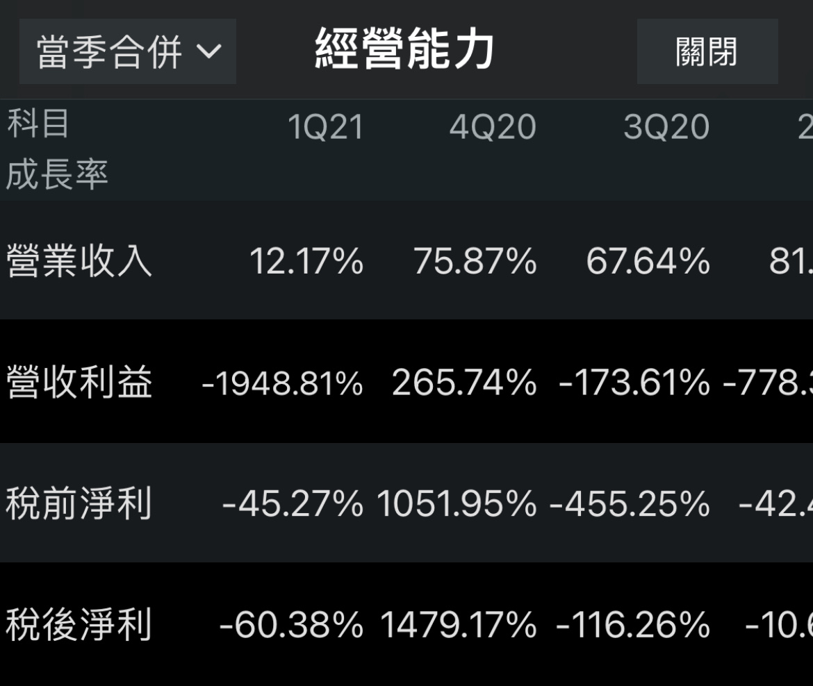Click the 75.87% revenue growth value
Screen dimensions: 813x686
[475, 262]
